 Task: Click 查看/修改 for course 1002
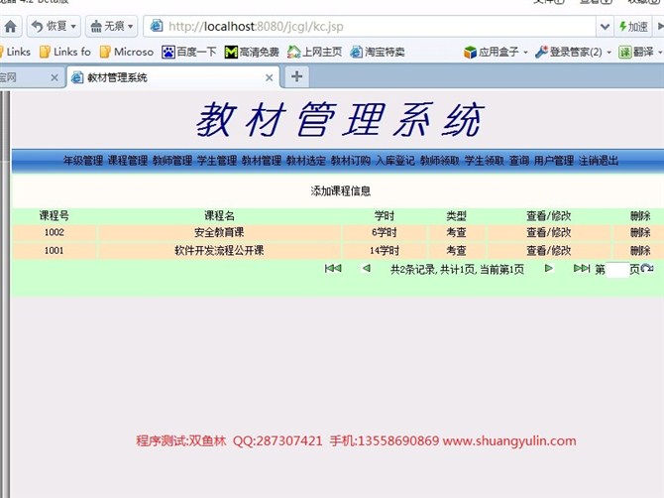[548, 232]
